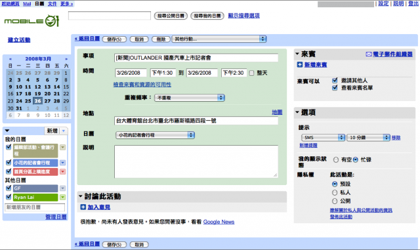
Task: Select 私人 privacy radio button
Action: coord(335,192)
